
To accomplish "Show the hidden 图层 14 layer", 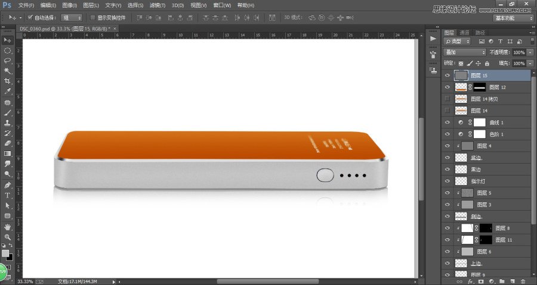I will pos(447,111).
